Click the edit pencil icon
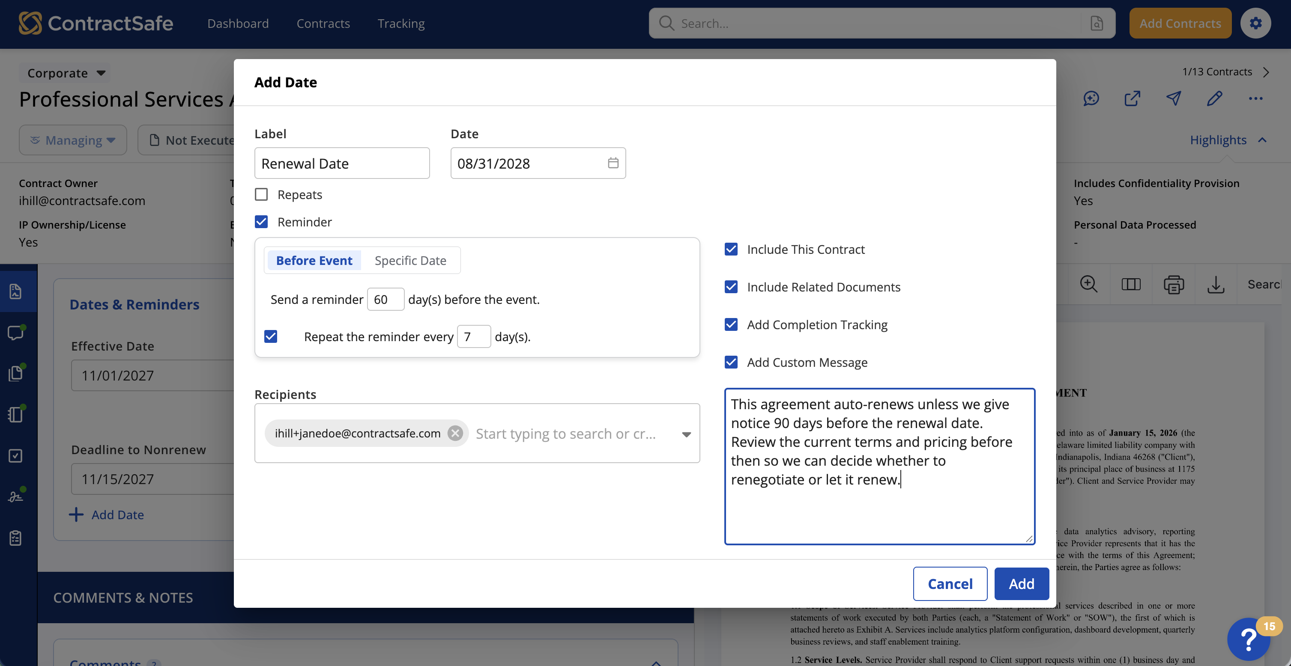 [x=1214, y=98]
